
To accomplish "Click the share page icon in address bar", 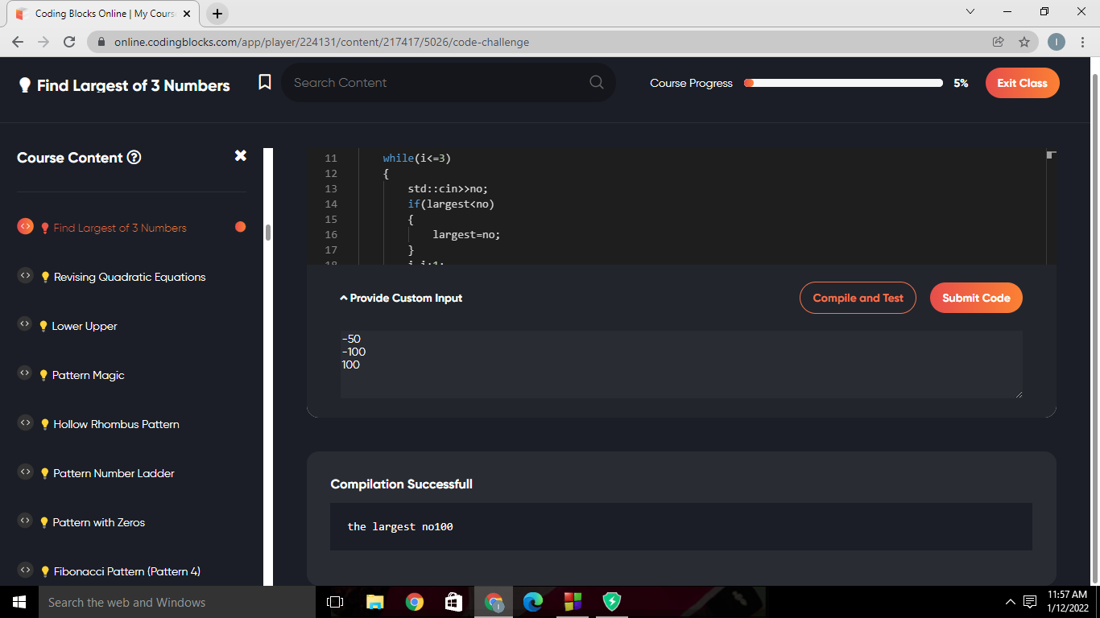I will [999, 42].
